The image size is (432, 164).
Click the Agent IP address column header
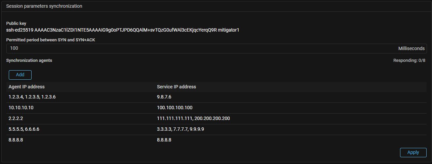click(x=27, y=87)
